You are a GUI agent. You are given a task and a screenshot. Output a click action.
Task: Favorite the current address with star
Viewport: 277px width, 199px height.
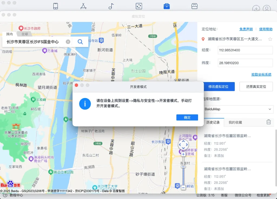pyautogui.click(x=270, y=39)
